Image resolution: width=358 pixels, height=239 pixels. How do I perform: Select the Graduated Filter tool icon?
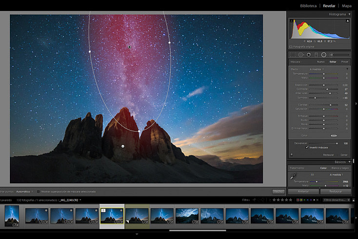316,55
